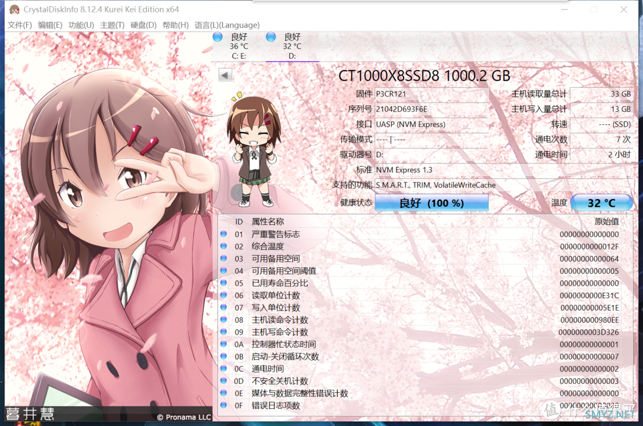Viewport: 643px width, 426px height.
Task: Click the ID column header
Action: pos(239,222)
